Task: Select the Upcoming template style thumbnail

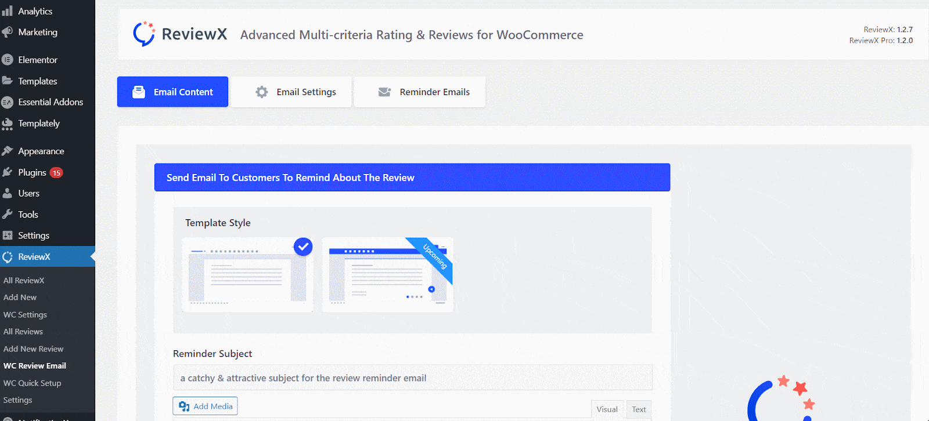Action: click(387, 275)
